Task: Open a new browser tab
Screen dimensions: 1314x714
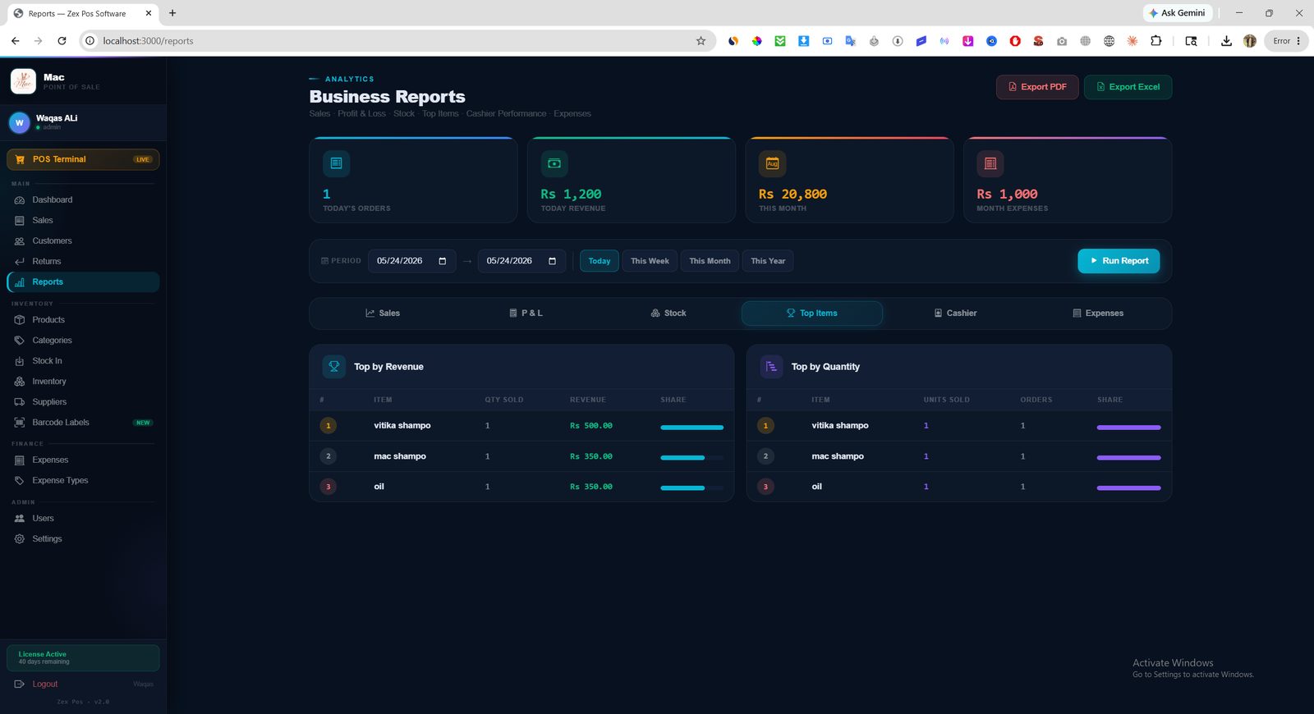Action: click(172, 13)
